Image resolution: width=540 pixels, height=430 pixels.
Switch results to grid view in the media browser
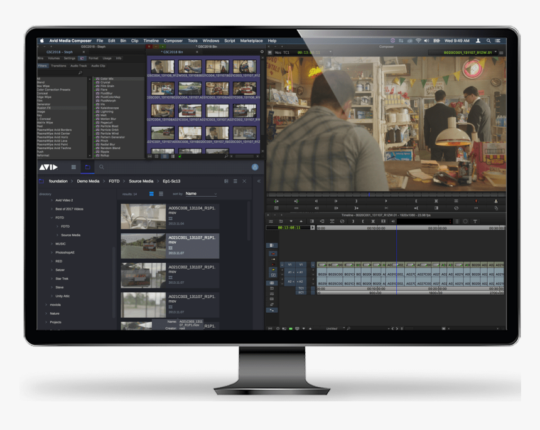(151, 193)
